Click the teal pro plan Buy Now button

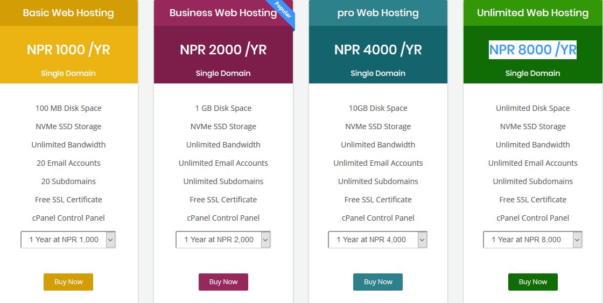click(x=377, y=282)
